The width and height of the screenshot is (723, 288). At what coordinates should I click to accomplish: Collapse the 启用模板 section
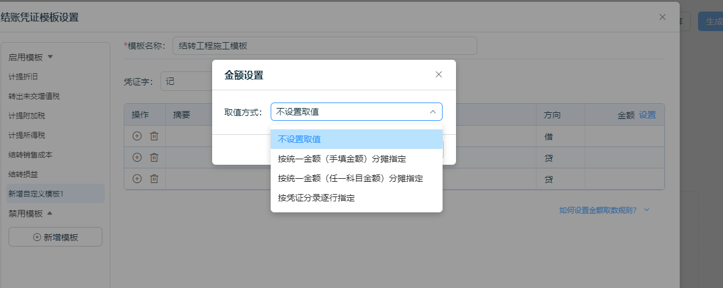pos(51,57)
